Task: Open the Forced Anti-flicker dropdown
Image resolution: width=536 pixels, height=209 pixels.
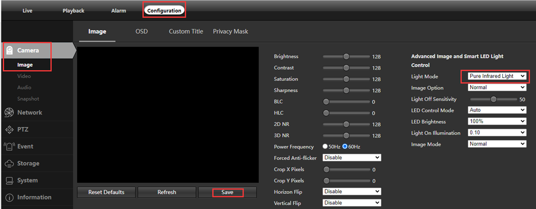Action: pyautogui.click(x=352, y=158)
